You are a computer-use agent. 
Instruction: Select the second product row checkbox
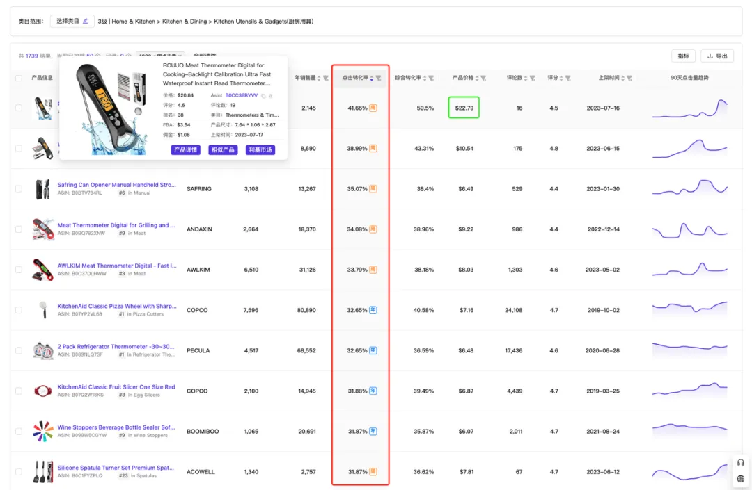point(19,148)
